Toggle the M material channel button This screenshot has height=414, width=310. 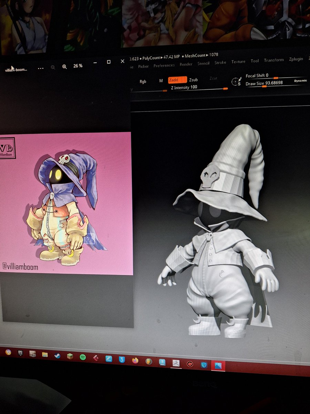[x=161, y=81]
